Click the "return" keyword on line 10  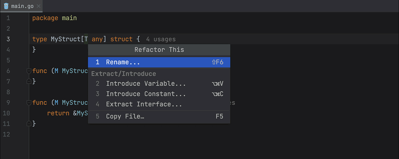coord(58,113)
